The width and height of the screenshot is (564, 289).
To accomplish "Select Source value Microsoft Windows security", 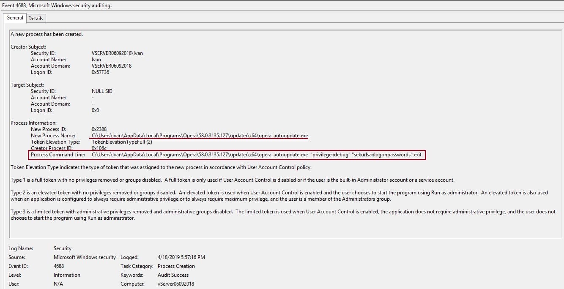I will [x=85, y=257].
